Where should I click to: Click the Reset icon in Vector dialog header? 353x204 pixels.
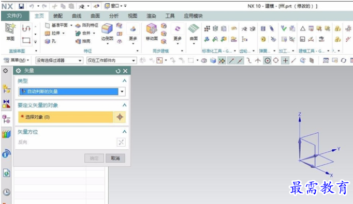[118, 71]
